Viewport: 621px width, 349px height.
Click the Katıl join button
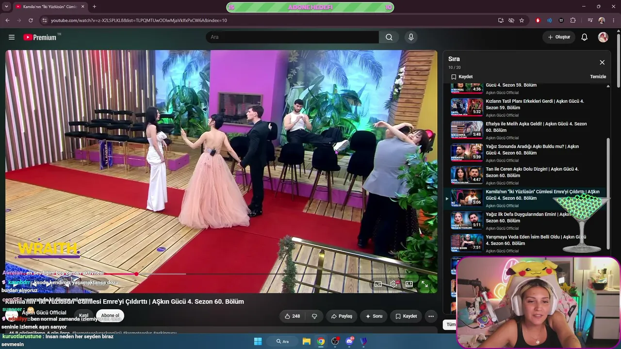click(x=84, y=316)
